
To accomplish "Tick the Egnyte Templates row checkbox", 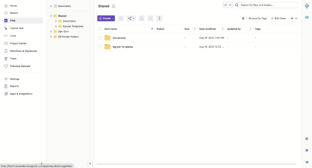I will point(100,47).
